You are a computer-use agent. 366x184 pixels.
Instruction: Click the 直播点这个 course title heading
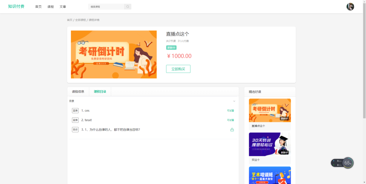coord(177,34)
